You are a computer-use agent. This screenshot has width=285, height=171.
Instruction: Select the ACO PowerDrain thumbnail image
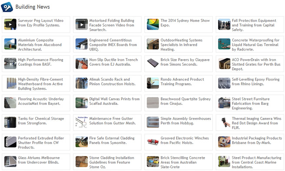pos(224,64)
